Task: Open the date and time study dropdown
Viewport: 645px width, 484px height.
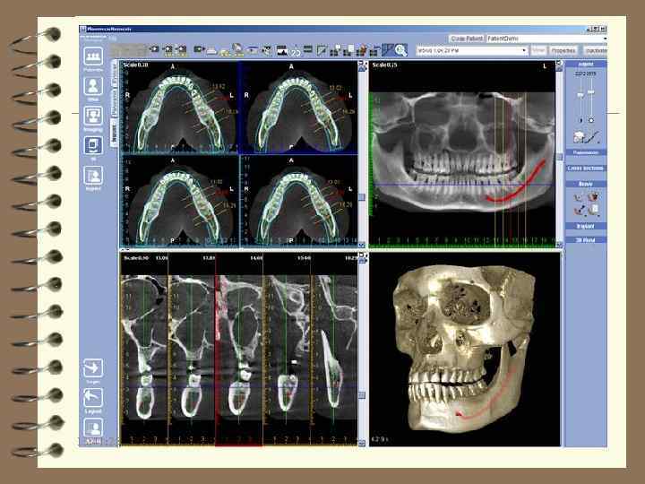Action: [472, 50]
